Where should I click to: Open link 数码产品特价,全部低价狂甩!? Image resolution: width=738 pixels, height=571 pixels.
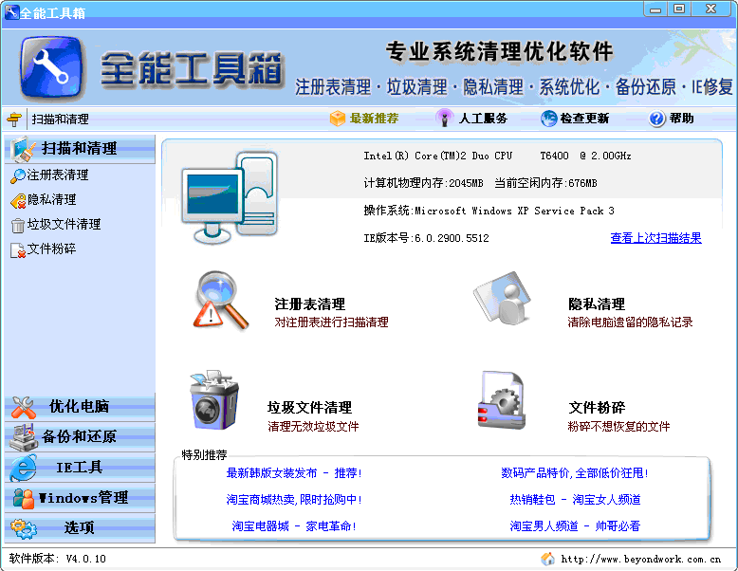tap(575, 472)
